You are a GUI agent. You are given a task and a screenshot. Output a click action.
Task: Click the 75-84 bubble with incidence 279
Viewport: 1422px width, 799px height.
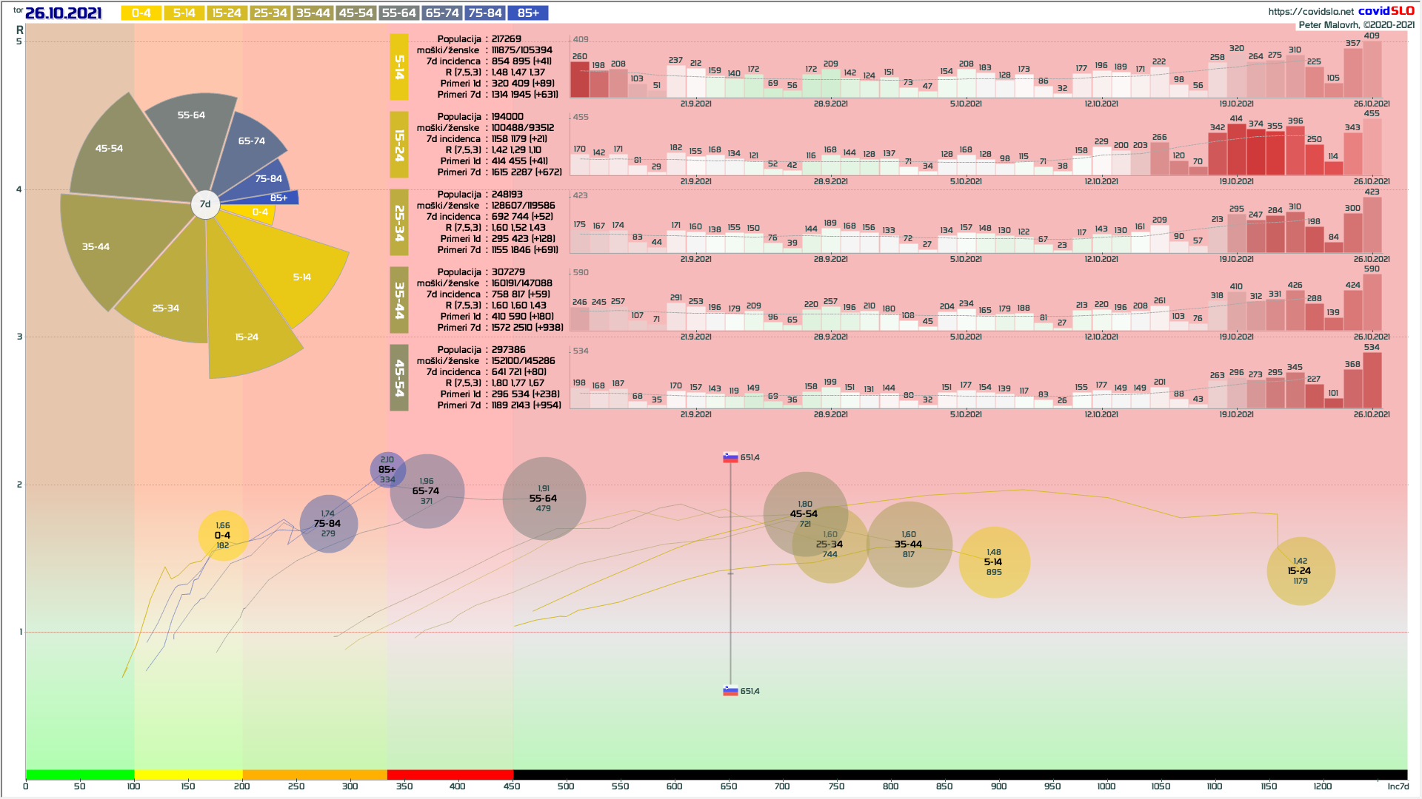[328, 524]
